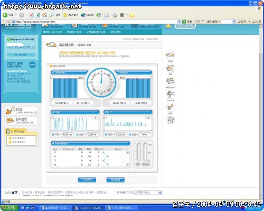Click the Stop icon in the browser toolbar
This screenshot has height=211, width=264.
click(31, 15)
